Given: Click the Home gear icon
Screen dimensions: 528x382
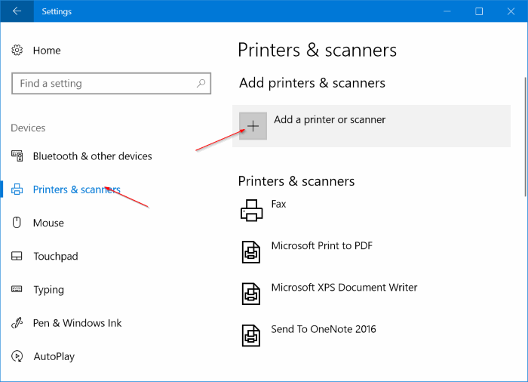Looking at the screenshot, I should point(17,51).
